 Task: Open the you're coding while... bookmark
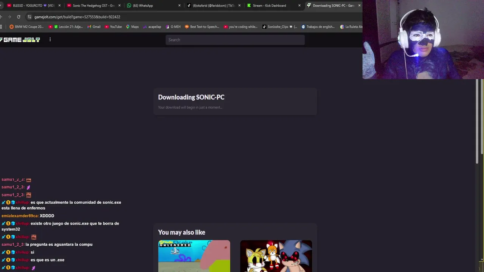coord(240,27)
